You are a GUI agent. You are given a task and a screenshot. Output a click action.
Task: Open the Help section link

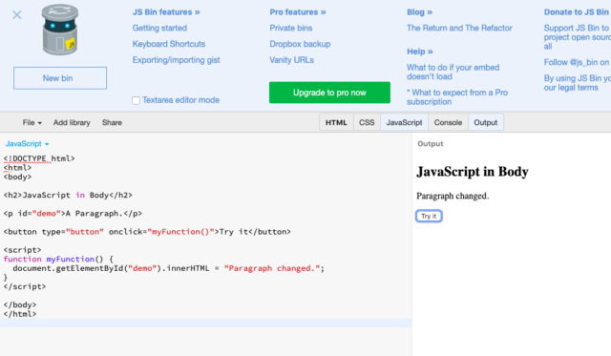(420, 52)
